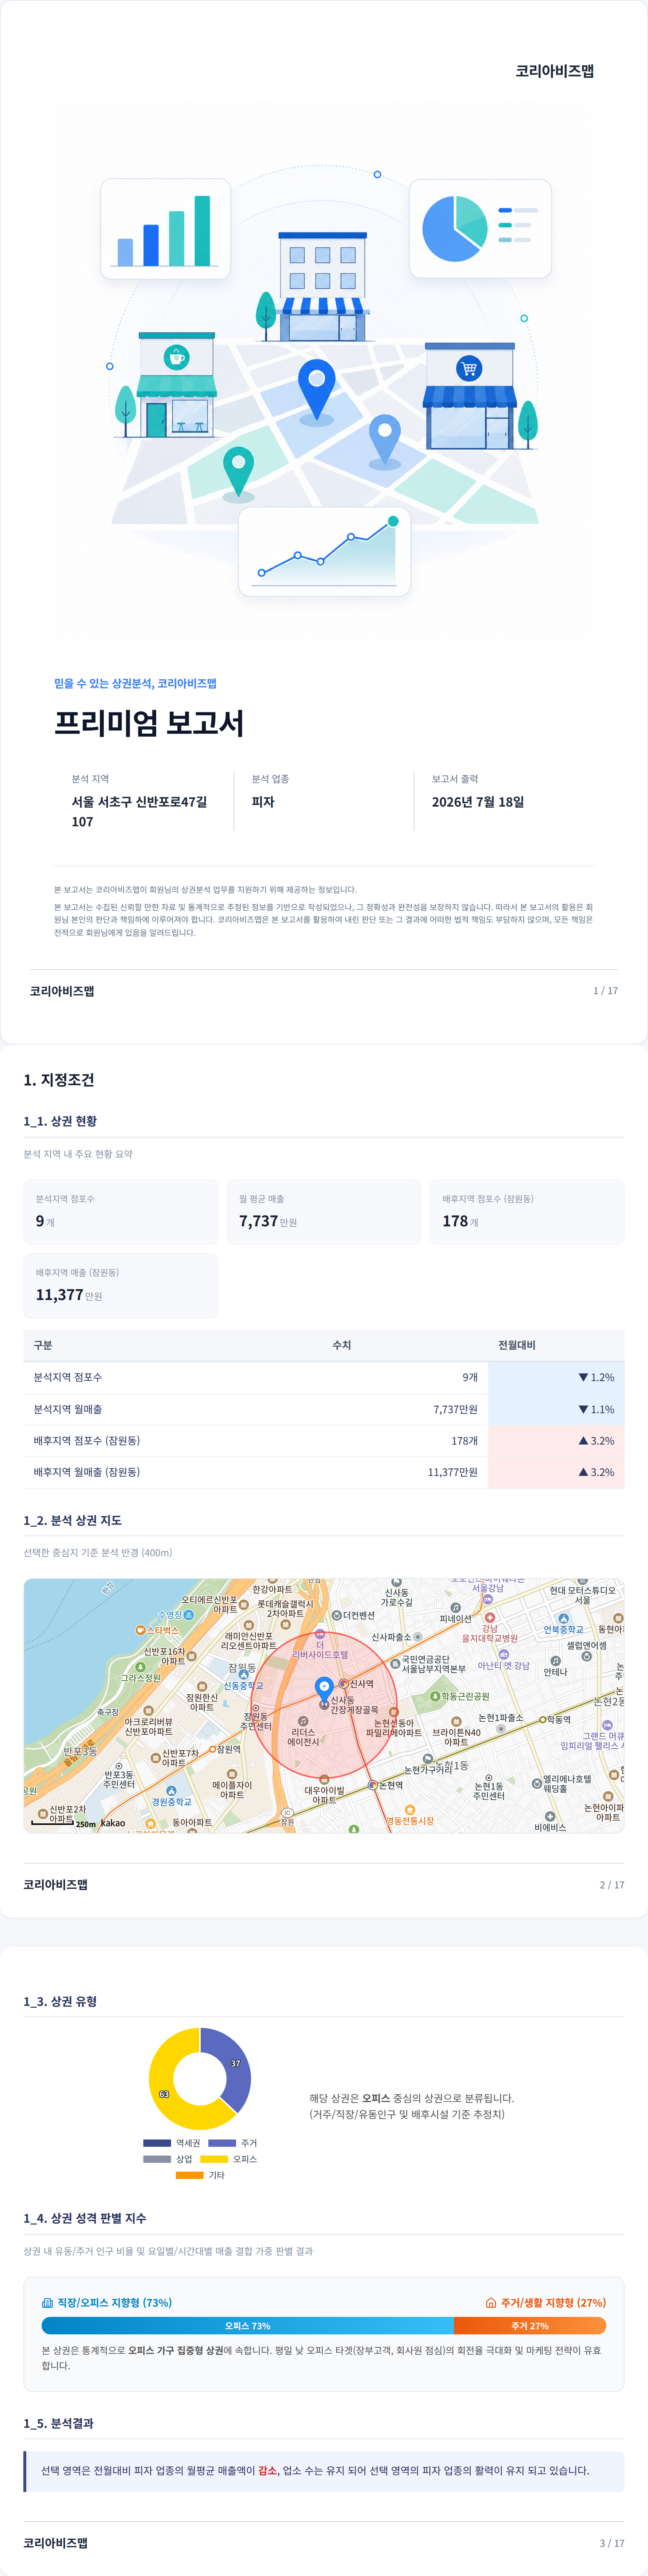This screenshot has width=648, height=2576.
Task: Click the 역세권 legend color swatch
Action: [157, 2143]
